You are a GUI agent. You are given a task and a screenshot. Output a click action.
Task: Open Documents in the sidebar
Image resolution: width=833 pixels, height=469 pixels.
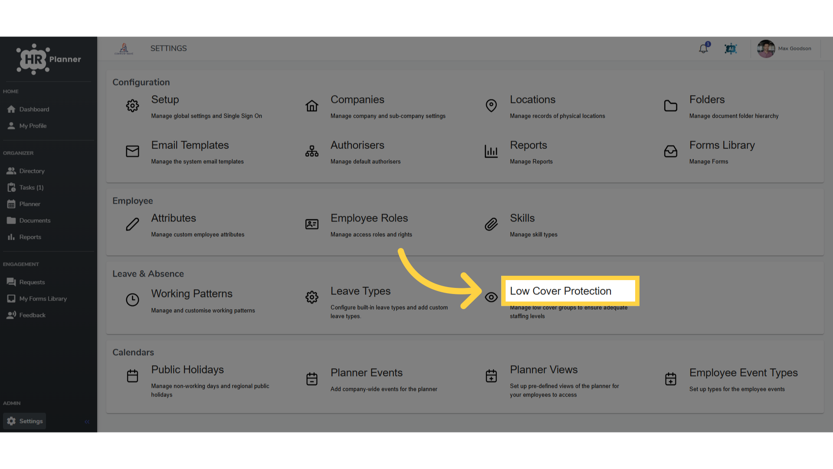click(29, 221)
